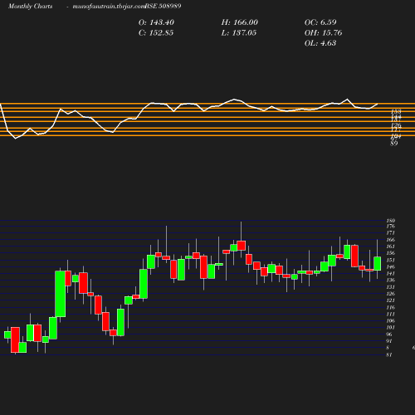Click the 166 price axis label
Image resolution: width=415 pixels, height=415 pixels.
point(390,240)
